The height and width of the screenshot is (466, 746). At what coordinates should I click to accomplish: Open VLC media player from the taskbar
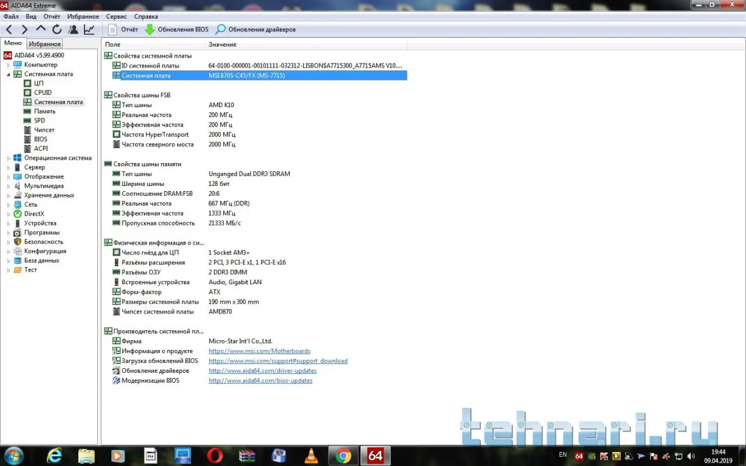(311, 456)
